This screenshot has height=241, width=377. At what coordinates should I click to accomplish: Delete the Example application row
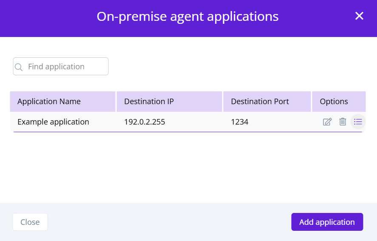[343, 122]
